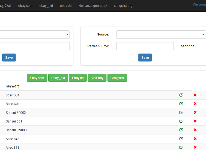Delete the Sansui G9000 keyword
This screenshot has height=150, width=206.
tap(195, 130)
